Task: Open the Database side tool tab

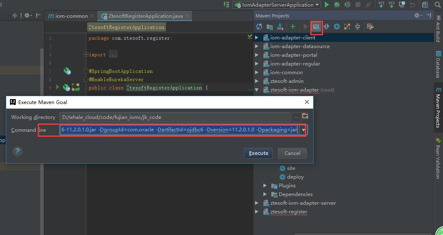Action: pyautogui.click(x=438, y=65)
